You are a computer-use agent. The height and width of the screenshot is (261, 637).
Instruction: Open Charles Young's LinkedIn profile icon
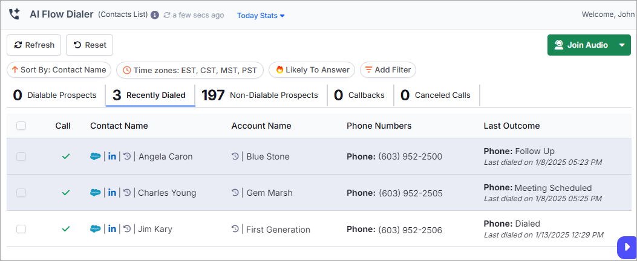(x=112, y=193)
